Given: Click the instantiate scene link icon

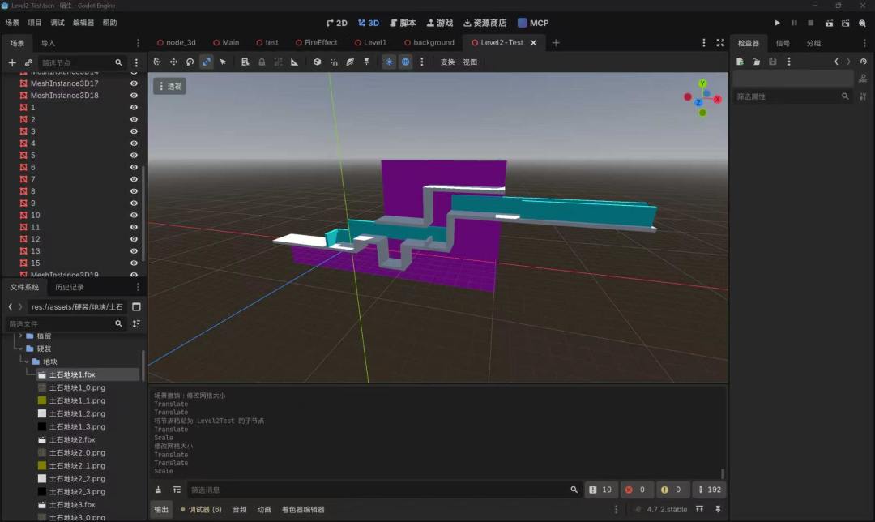Looking at the screenshot, I should click(28, 63).
